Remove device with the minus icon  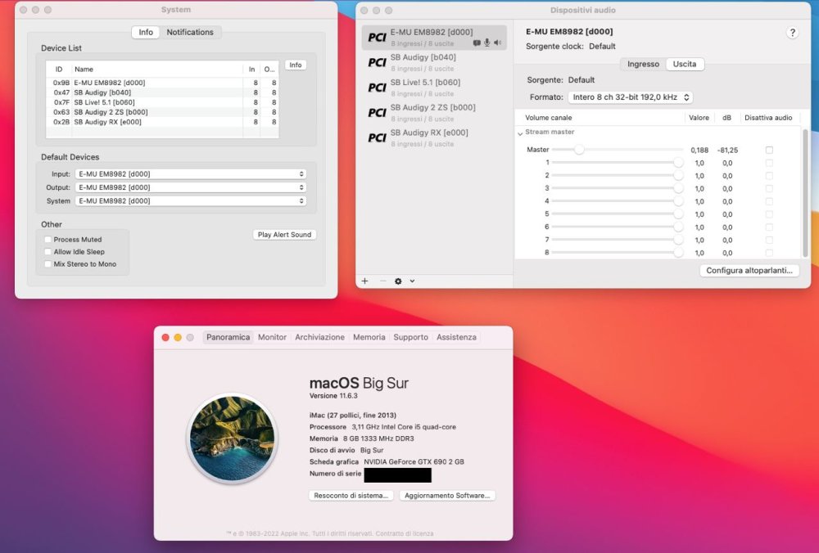point(382,281)
